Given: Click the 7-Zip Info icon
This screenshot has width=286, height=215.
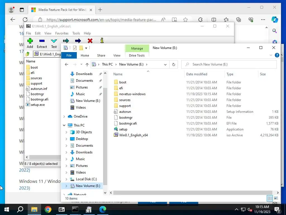Looking at the screenshot, I should 102,40.
